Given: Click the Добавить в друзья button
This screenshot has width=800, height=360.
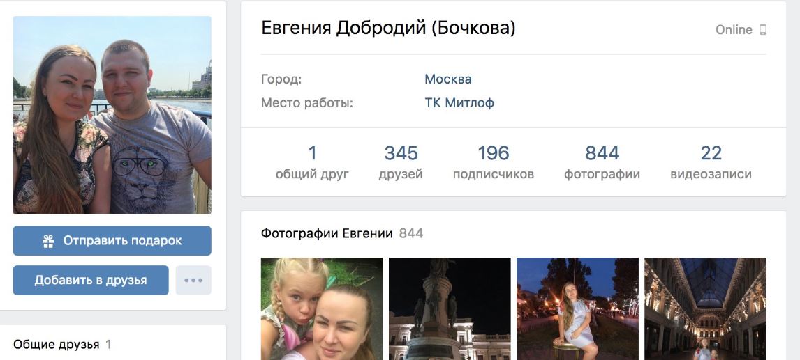Looking at the screenshot, I should click(91, 280).
